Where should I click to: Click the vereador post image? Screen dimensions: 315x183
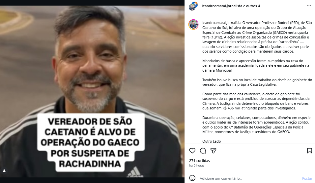92,91
